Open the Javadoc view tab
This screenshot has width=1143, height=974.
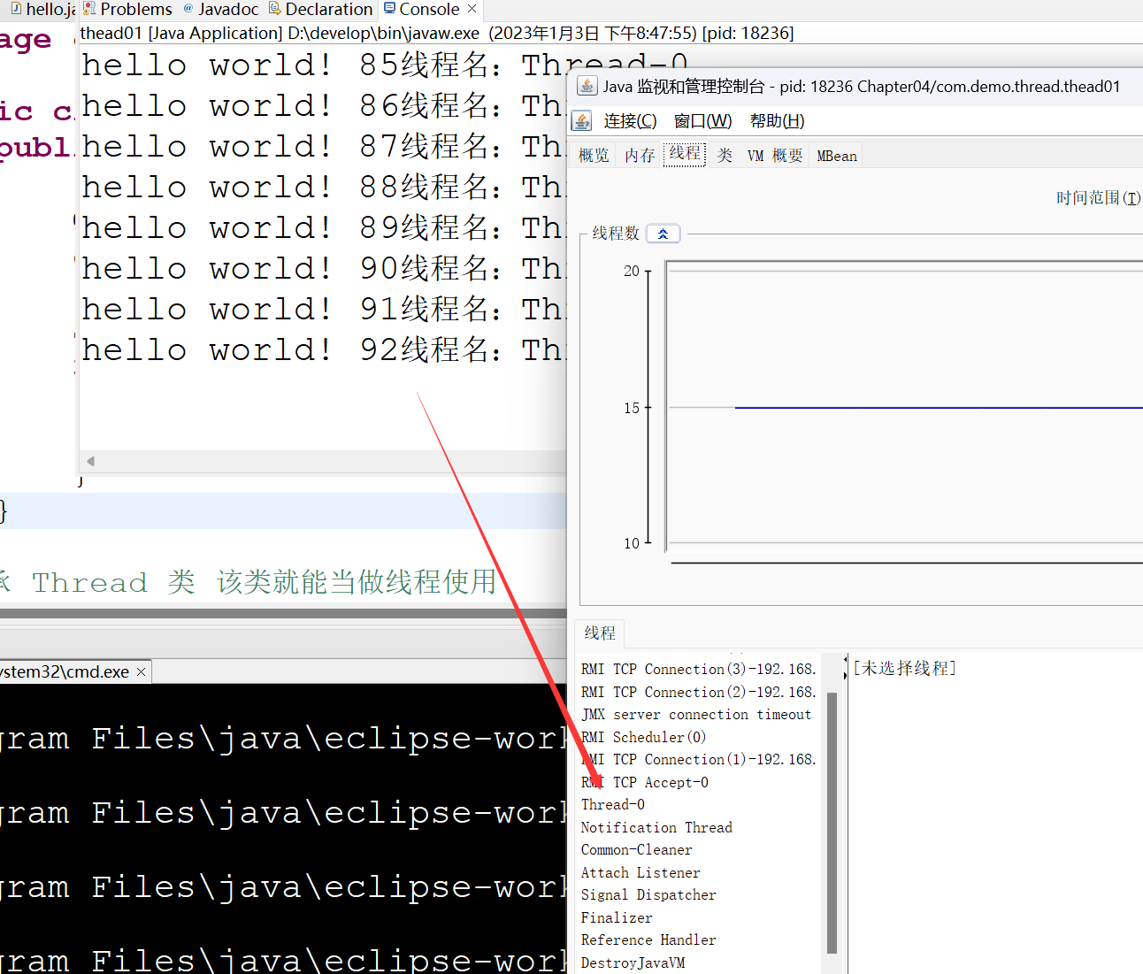click(x=221, y=10)
